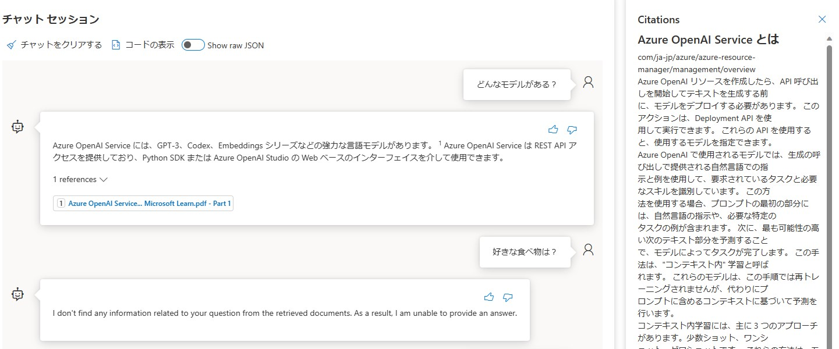839x349 pixels.
Task: Click user avatar beside 好きな食べ物は？
Action: click(588, 250)
